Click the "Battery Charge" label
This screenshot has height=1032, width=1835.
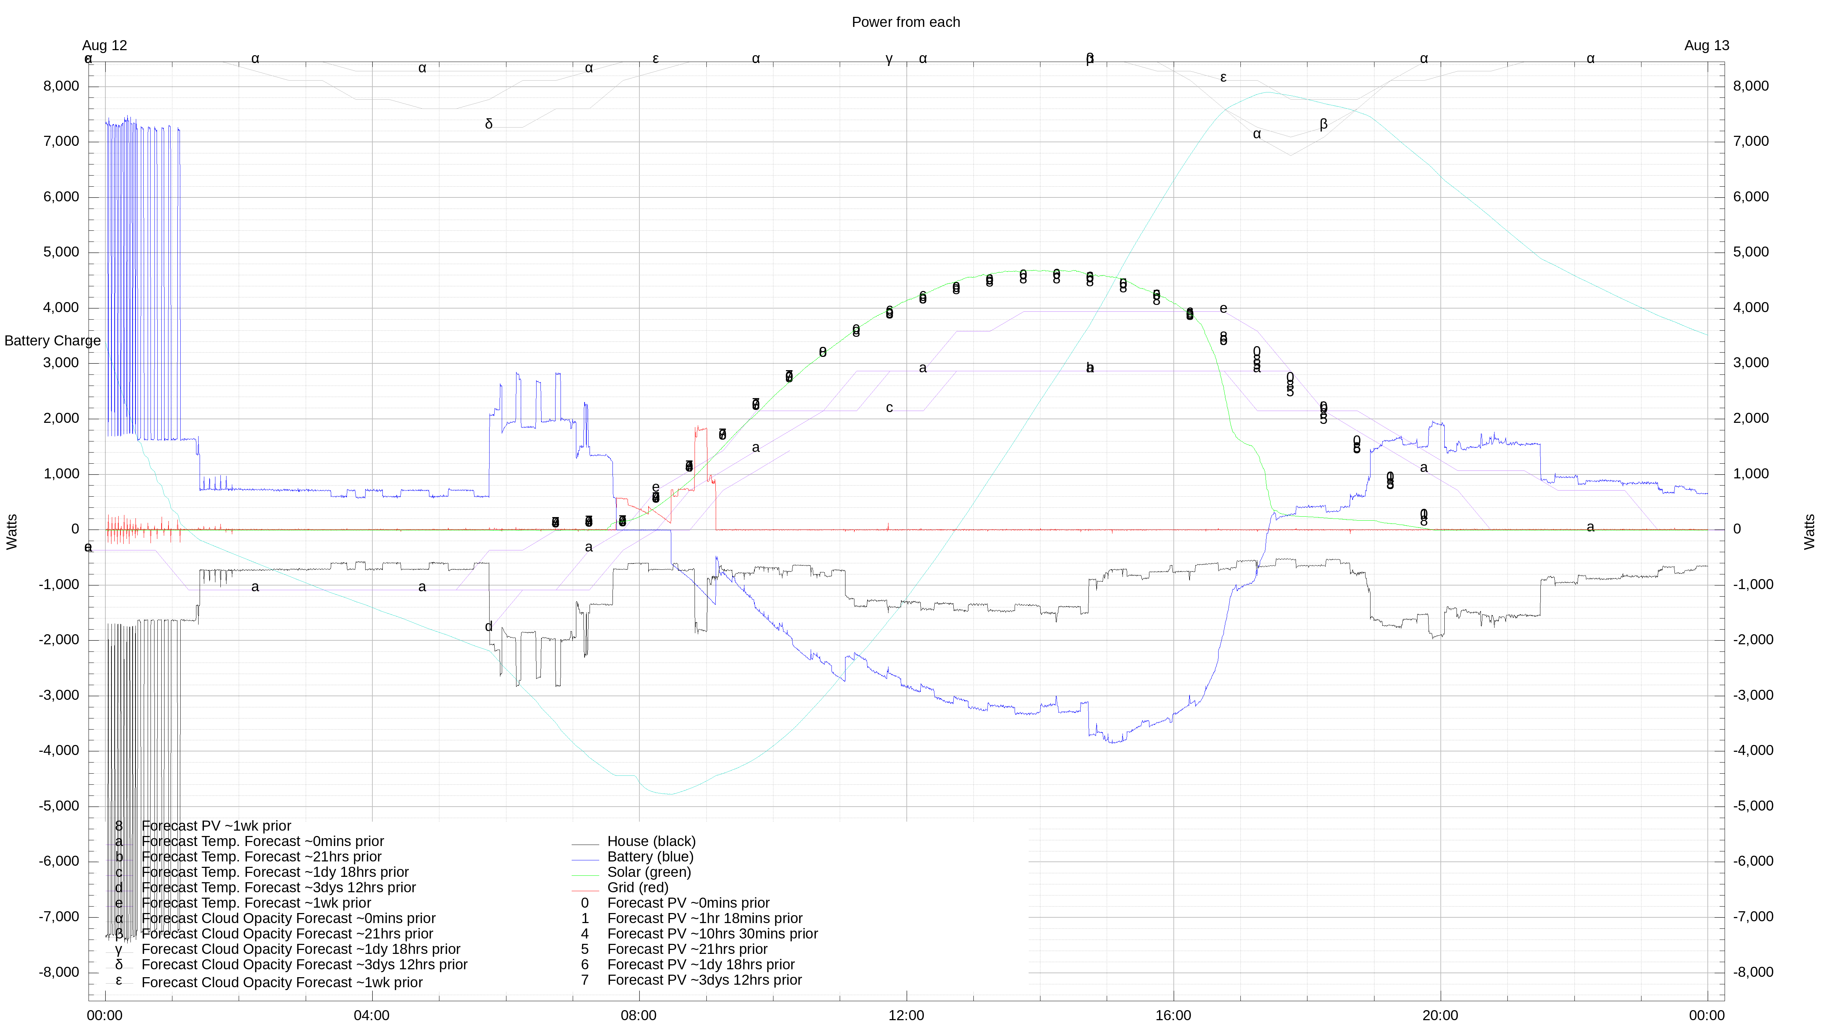pos(52,340)
